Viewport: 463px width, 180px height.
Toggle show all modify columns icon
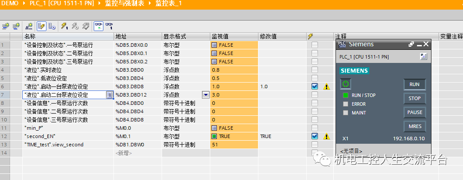pos(42,26)
